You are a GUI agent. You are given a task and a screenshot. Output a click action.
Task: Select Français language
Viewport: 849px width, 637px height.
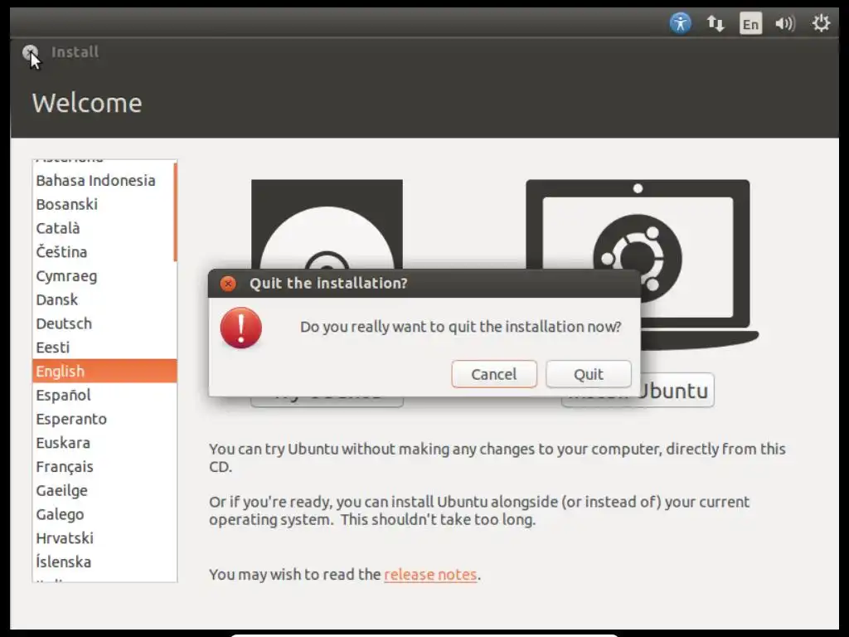pos(104,466)
